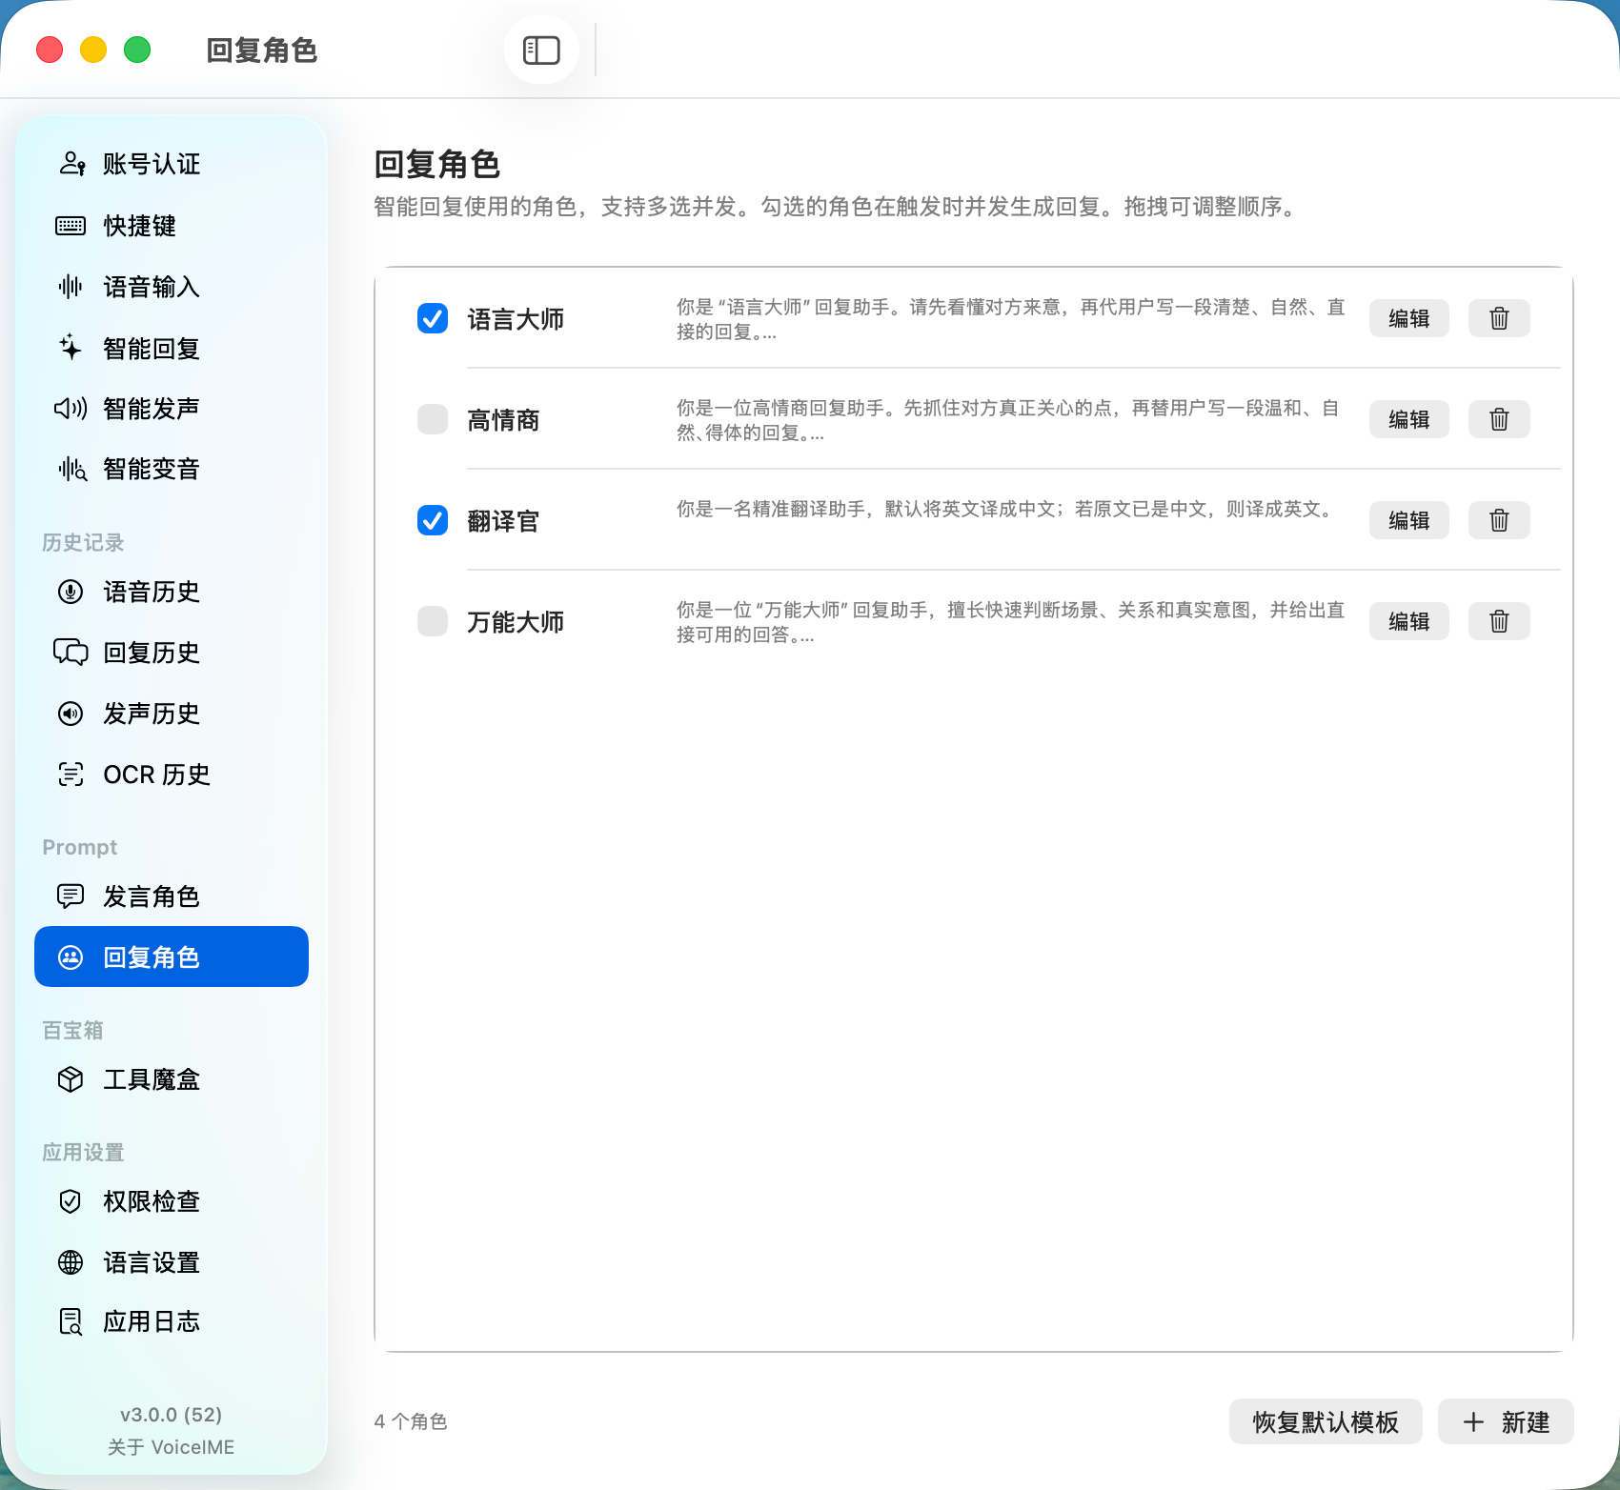Enable the 高情商 role checkbox
The width and height of the screenshot is (1620, 1490).
click(x=433, y=419)
